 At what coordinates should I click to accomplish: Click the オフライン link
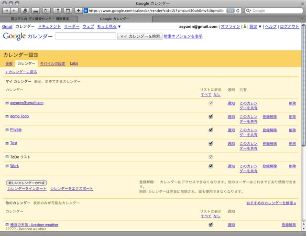pyautogui.click(x=230, y=27)
